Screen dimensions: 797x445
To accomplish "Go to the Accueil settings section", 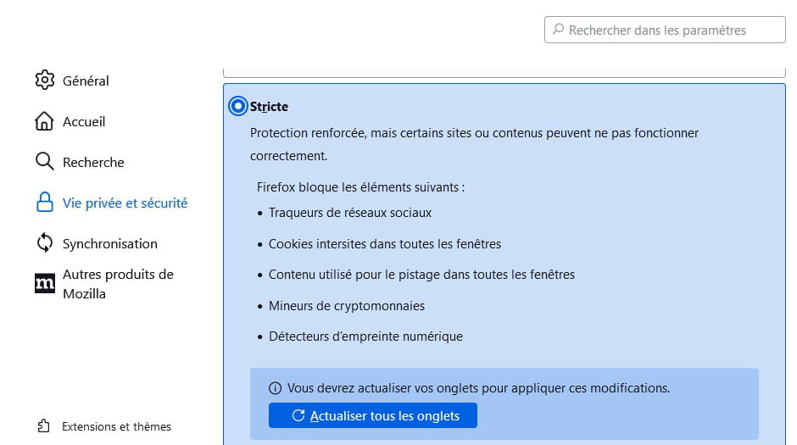I will tap(84, 121).
